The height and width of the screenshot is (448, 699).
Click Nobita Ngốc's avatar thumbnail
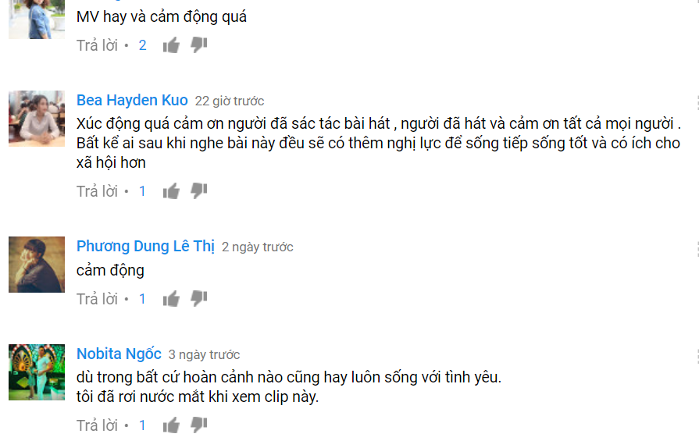(37, 372)
